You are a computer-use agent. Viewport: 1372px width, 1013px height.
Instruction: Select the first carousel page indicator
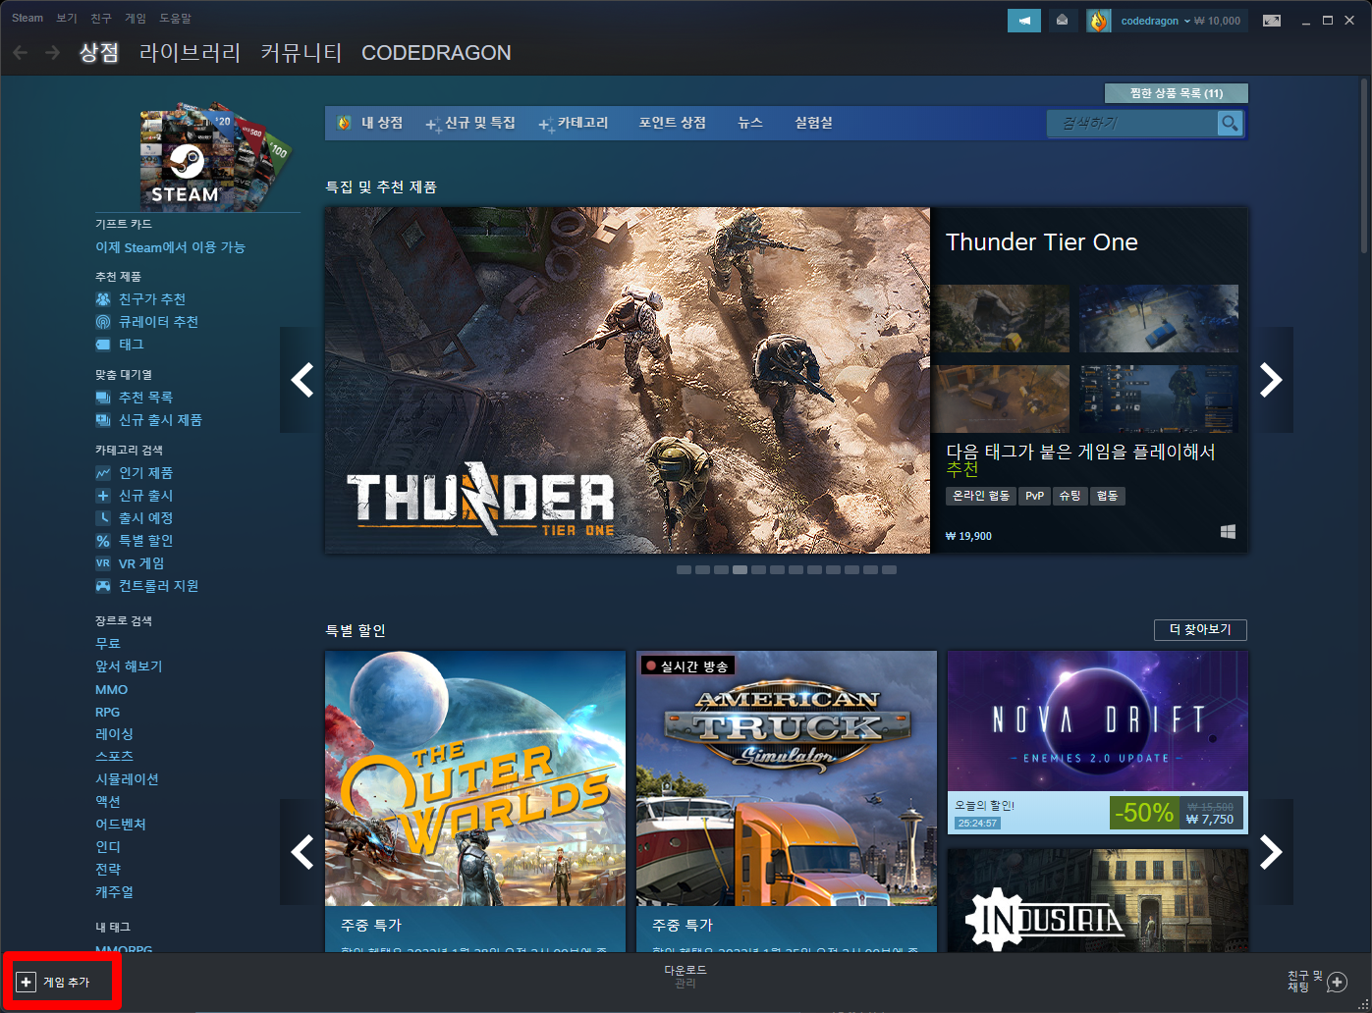click(x=684, y=569)
